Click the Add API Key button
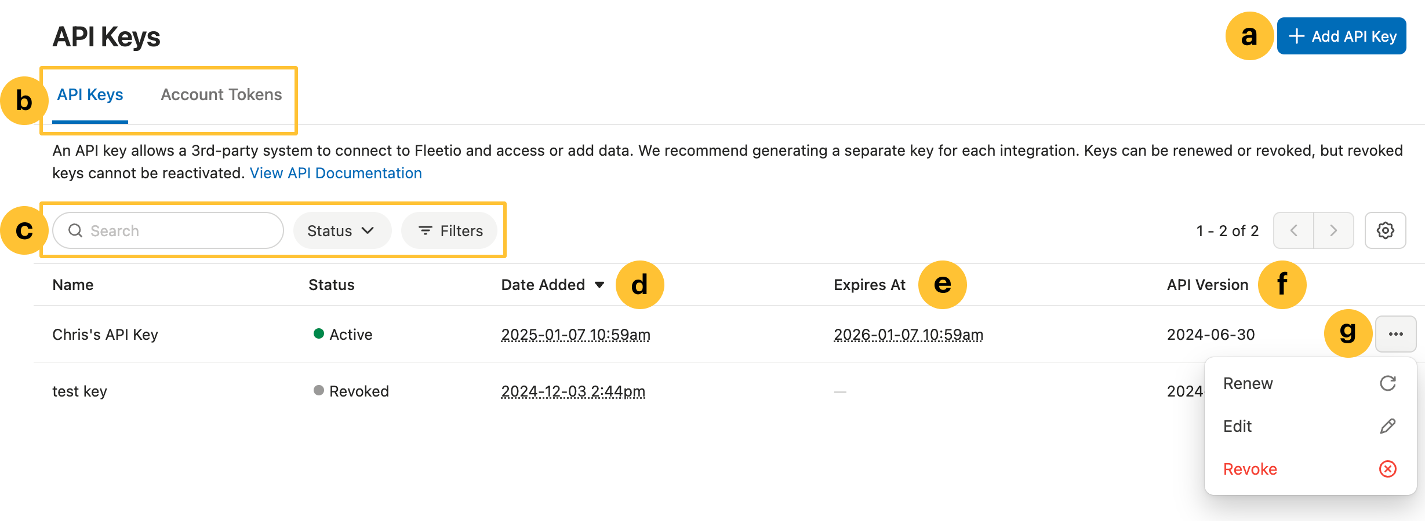 click(1342, 35)
